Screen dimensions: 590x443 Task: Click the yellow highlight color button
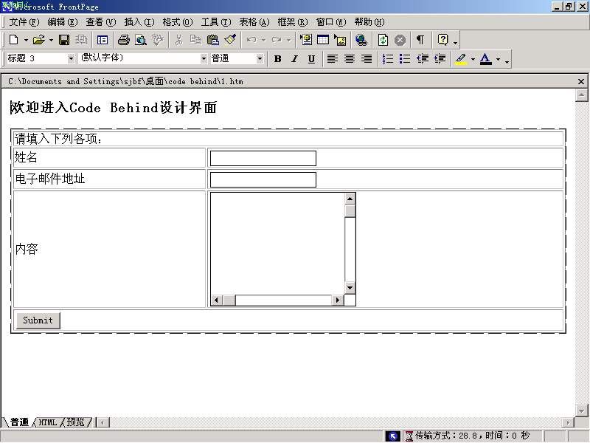pyautogui.click(x=461, y=59)
